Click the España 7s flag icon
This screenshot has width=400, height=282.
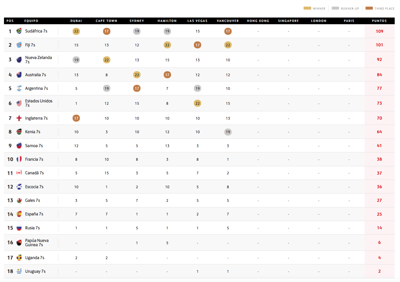(19, 214)
